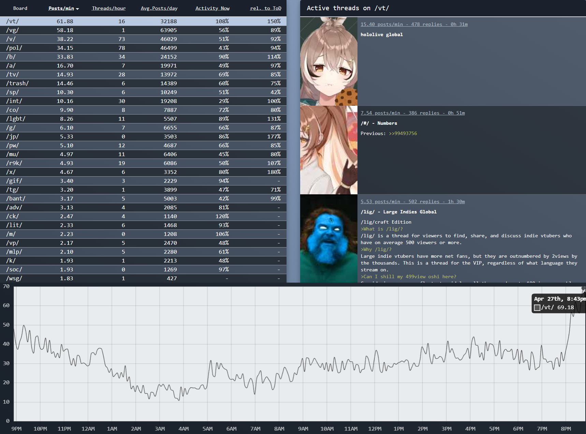Image resolution: width=586 pixels, height=434 pixels.
Task: Open the /#/ Numbers thread stats link
Action: click(x=412, y=113)
